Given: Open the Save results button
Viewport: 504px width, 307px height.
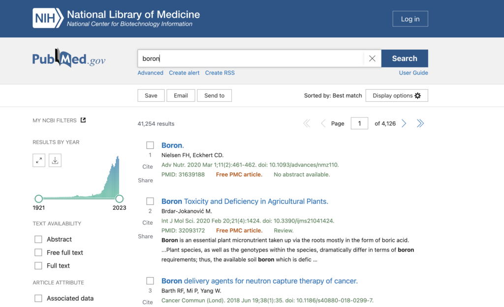Looking at the screenshot, I should click(151, 96).
